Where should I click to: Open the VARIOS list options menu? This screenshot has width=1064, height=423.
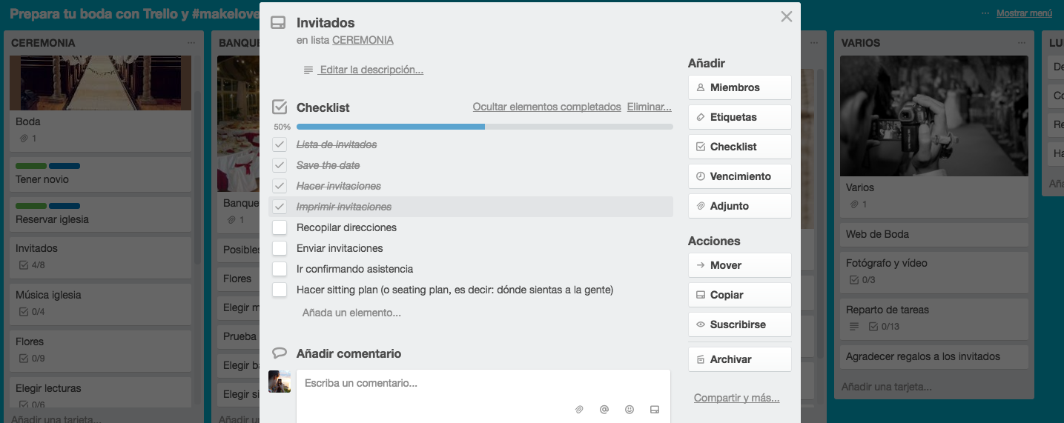point(1022,43)
